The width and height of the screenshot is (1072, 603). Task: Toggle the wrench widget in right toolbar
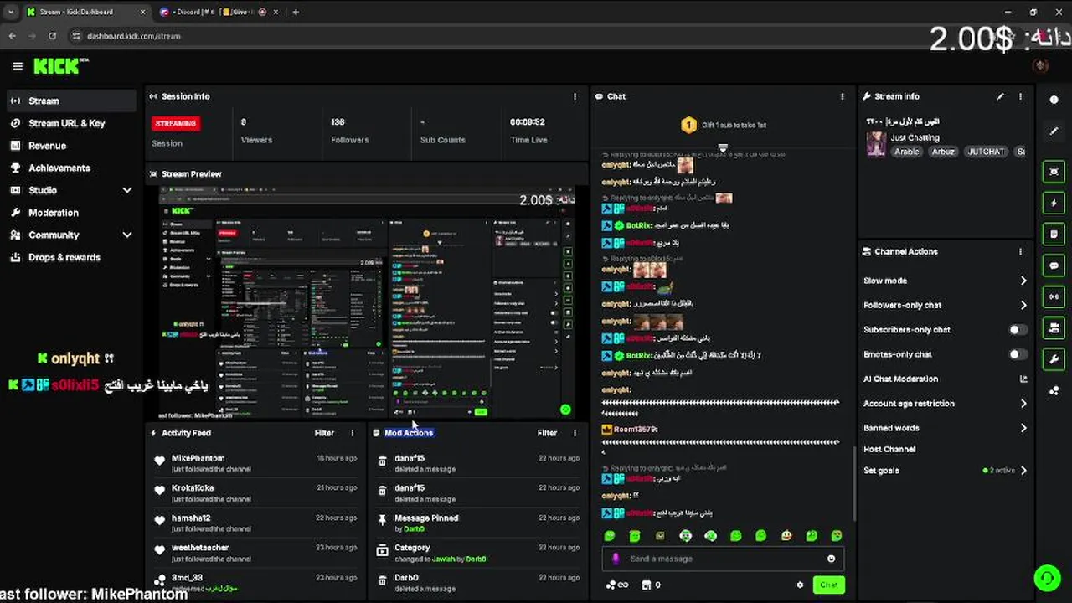click(x=1054, y=359)
